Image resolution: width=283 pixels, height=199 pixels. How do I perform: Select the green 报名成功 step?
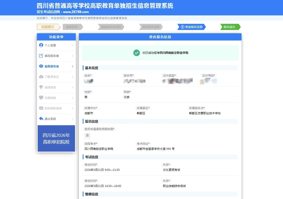pyautogui.click(x=230, y=27)
